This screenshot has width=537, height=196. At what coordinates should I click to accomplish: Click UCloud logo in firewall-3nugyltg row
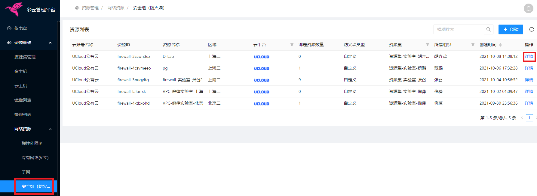click(262, 80)
